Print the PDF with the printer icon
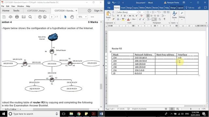This screenshot has width=209, height=117. pyautogui.click(x=17, y=17)
